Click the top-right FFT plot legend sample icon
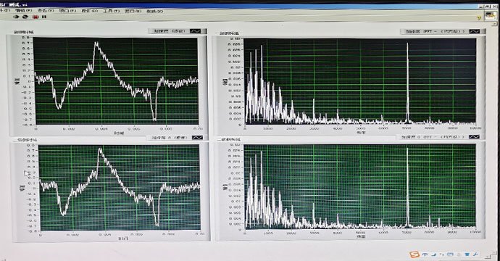This screenshot has height=261, width=500. tap(474, 31)
